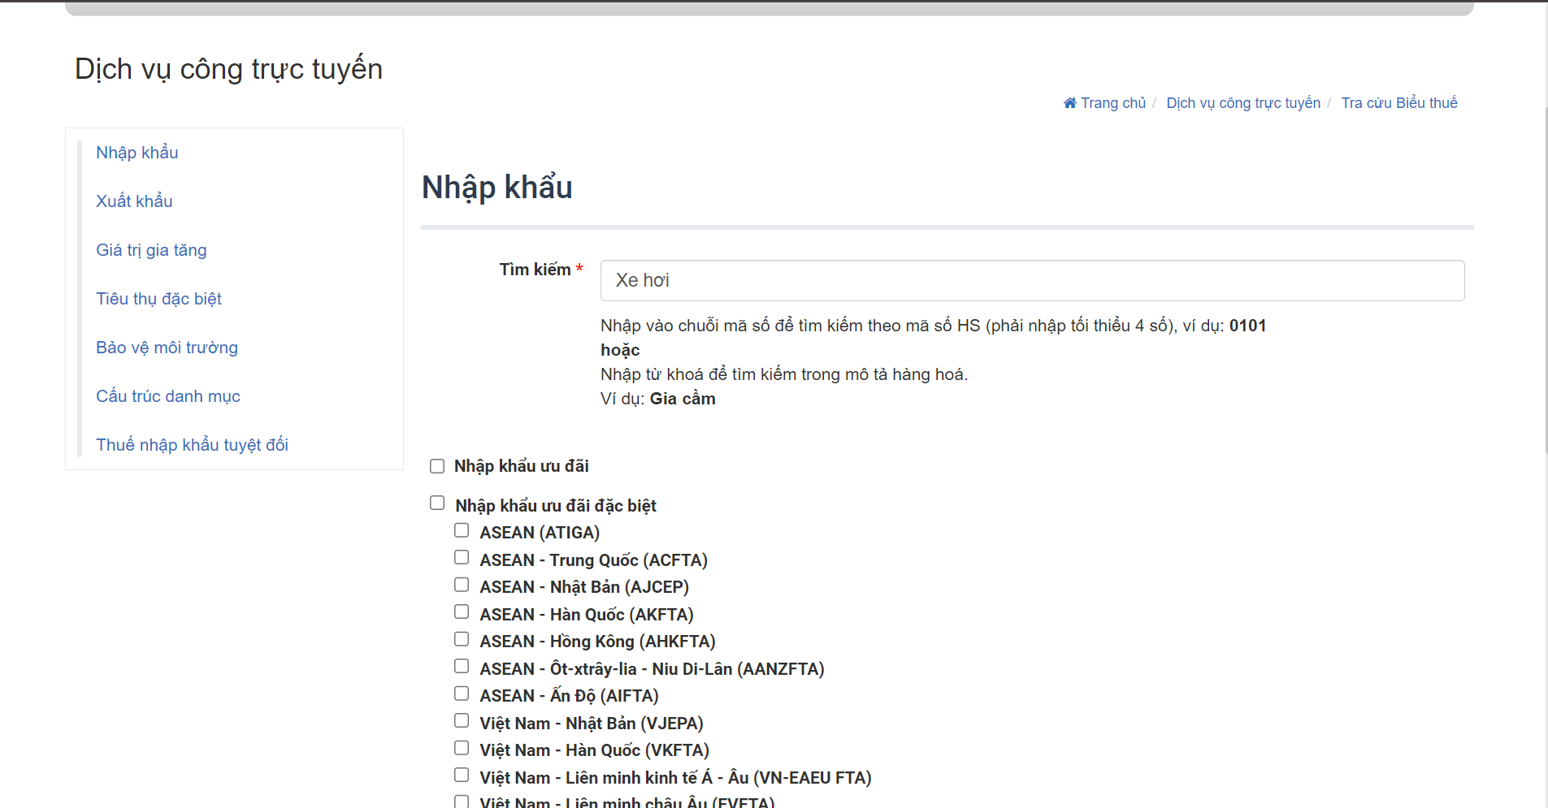Screen dimensions: 1548x808
Task: Tick the Nhập khẩu ưu đãi checkbox
Action: pos(437,466)
